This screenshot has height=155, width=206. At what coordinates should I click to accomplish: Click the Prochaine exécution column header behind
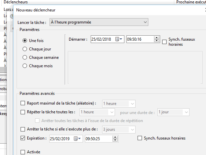pos(191,2)
